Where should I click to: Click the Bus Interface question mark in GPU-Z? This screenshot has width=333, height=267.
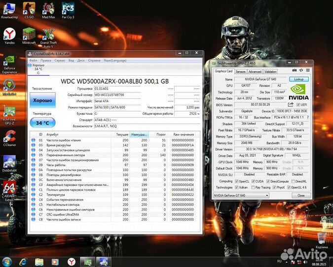click(307, 117)
